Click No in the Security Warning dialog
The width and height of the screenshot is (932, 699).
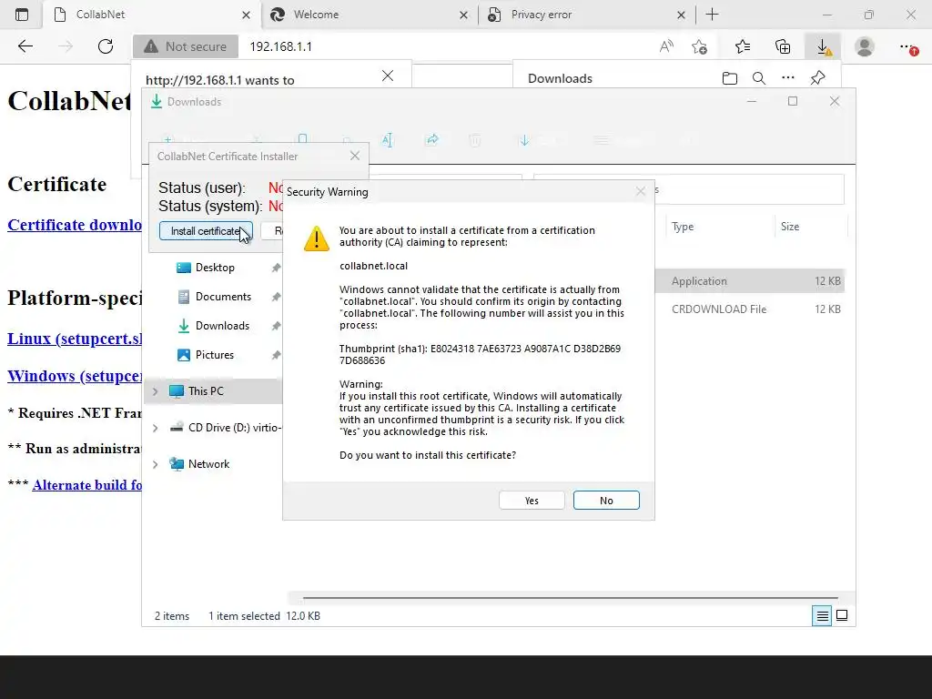pos(605,501)
